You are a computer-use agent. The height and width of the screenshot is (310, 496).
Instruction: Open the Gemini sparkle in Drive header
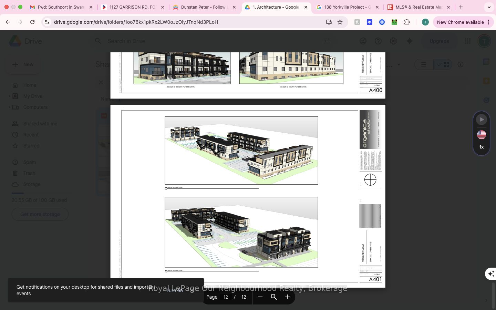point(410,41)
